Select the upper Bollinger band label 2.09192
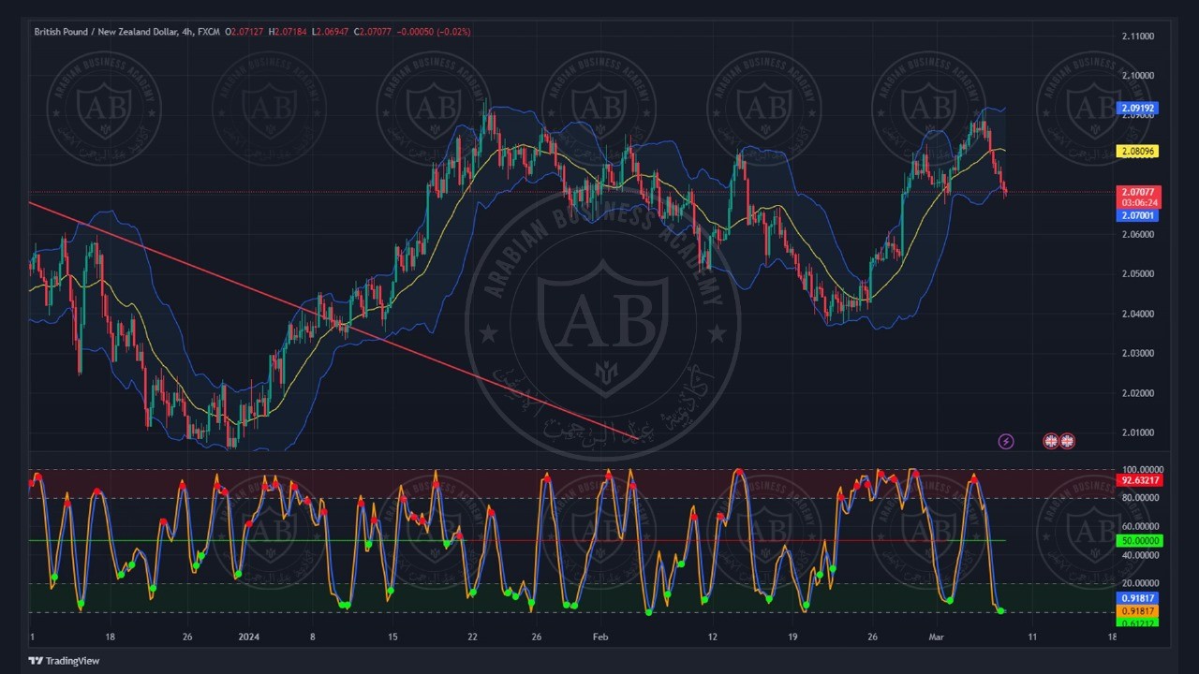The image size is (1199, 674). click(1139, 109)
